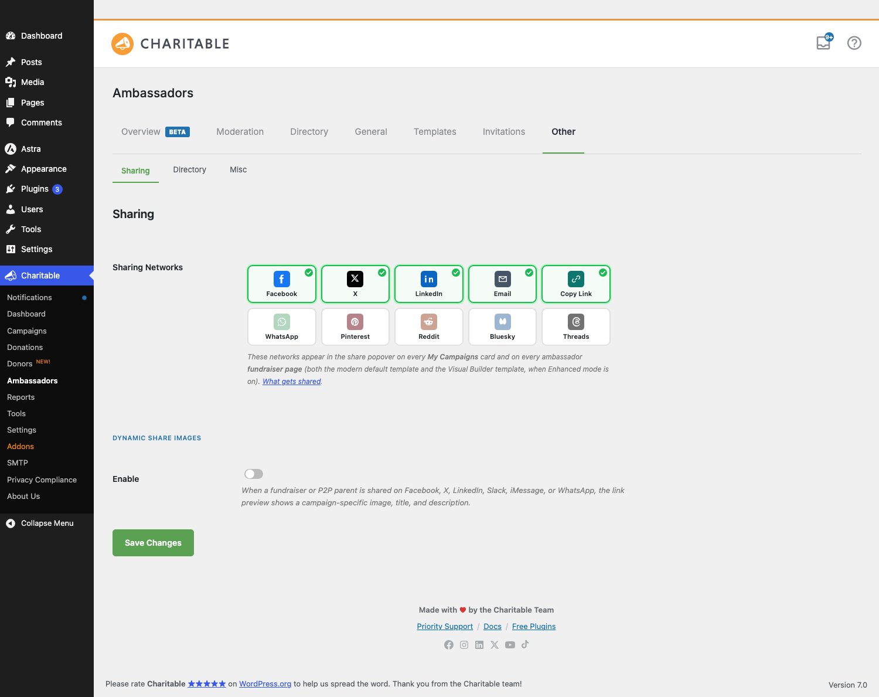The image size is (879, 697).
Task: Open the notifications inbox icon
Action: coord(824,42)
